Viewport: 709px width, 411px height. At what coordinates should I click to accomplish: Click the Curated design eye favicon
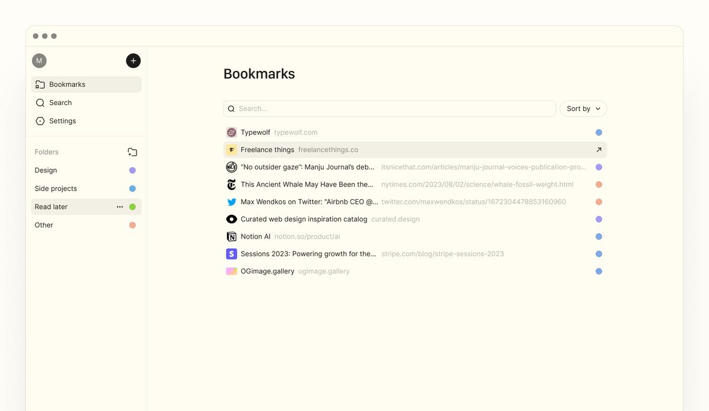click(x=232, y=219)
